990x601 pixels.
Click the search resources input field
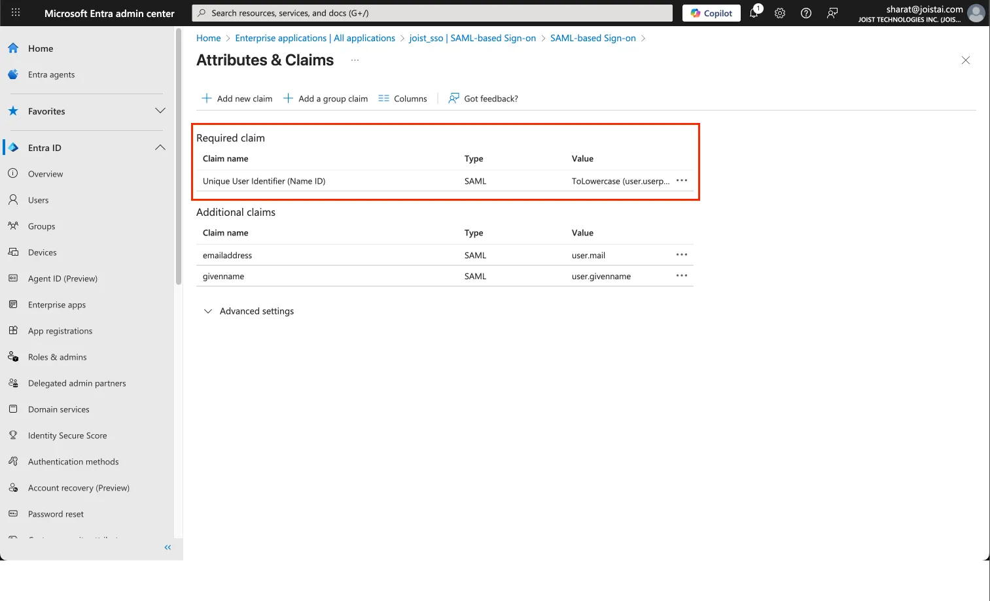[x=433, y=13]
